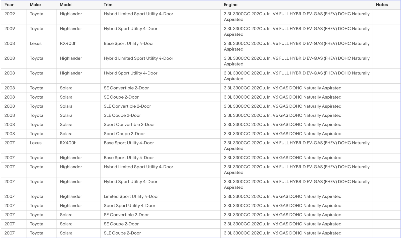This screenshot has height=239, width=402.
Task: Click engine cell in 2008 Sport Coupe row
Action: pyautogui.click(x=297, y=134)
